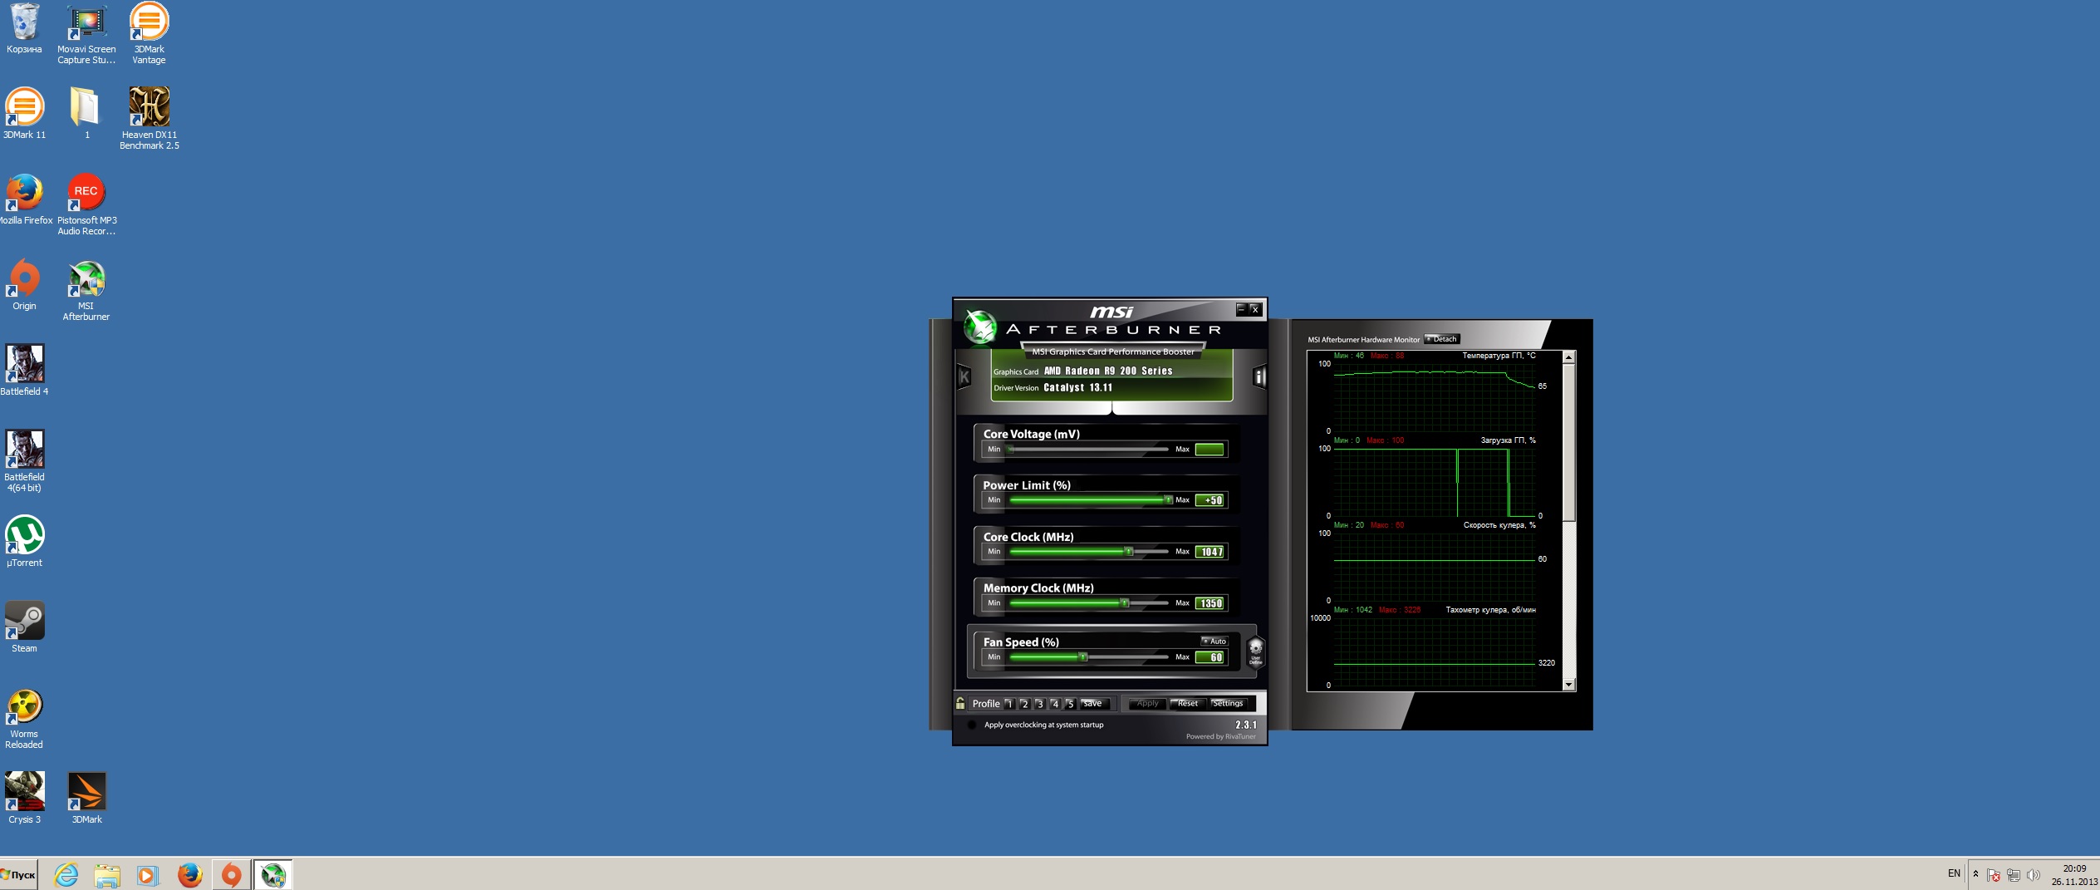Select profile slot 1
2100x890 pixels.
1009,704
